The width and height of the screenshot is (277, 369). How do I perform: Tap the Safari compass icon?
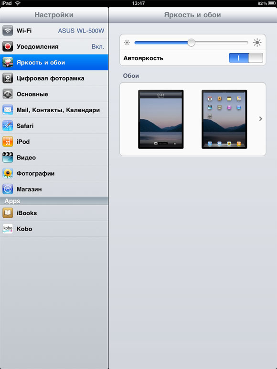(x=8, y=126)
